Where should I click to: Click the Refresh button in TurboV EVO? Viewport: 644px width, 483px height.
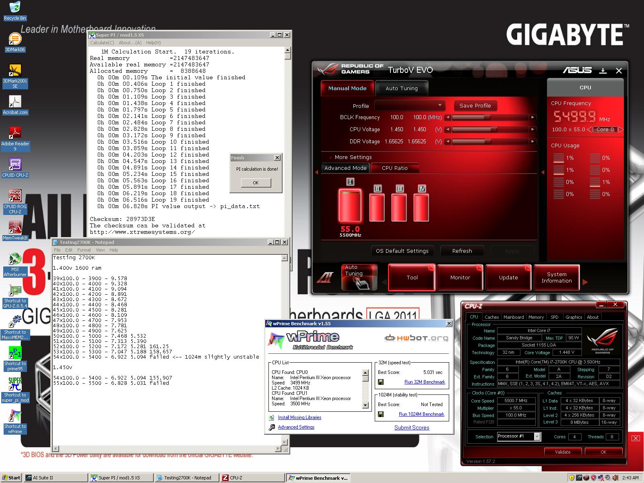(462, 251)
